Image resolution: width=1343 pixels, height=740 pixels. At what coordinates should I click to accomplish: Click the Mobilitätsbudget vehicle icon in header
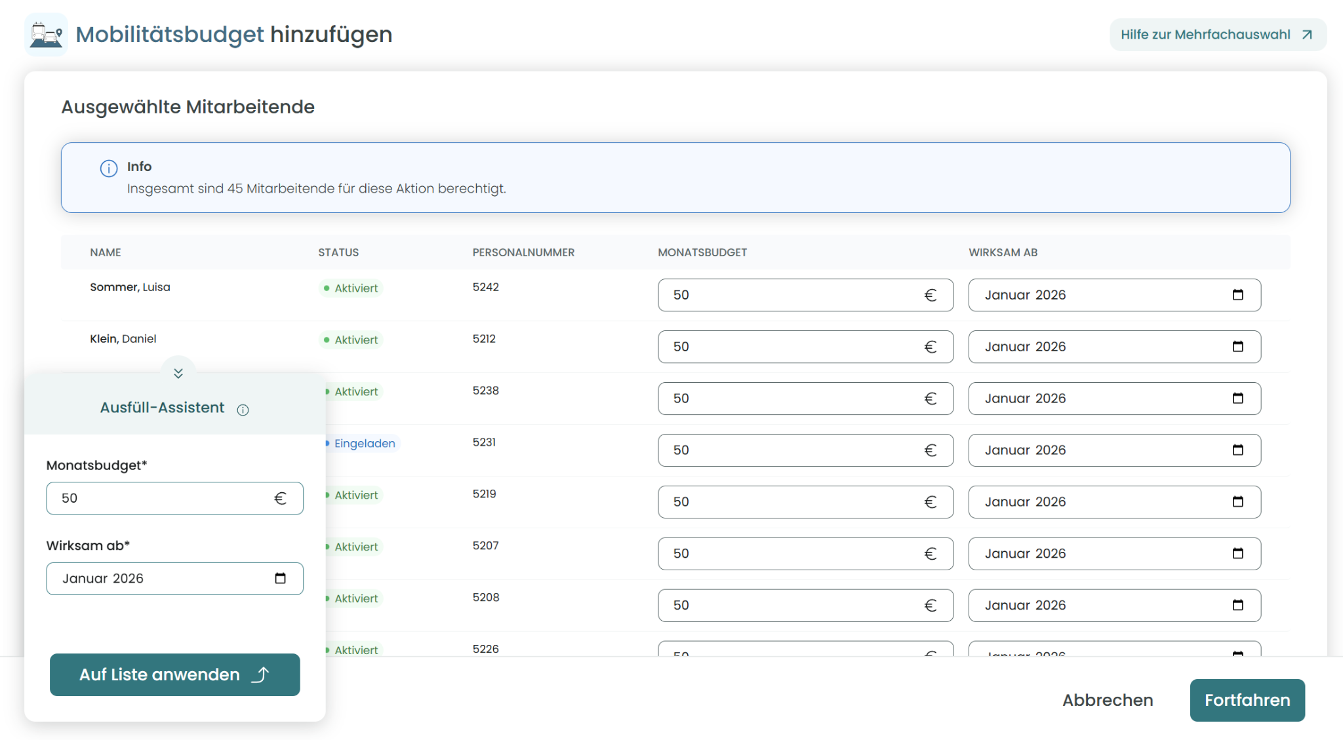[46, 35]
